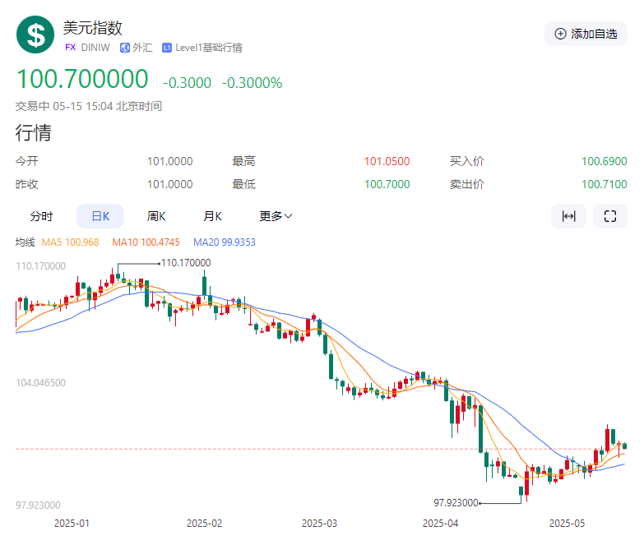Switch to 周K weekly chart tab
The image size is (644, 540).
coord(156,216)
